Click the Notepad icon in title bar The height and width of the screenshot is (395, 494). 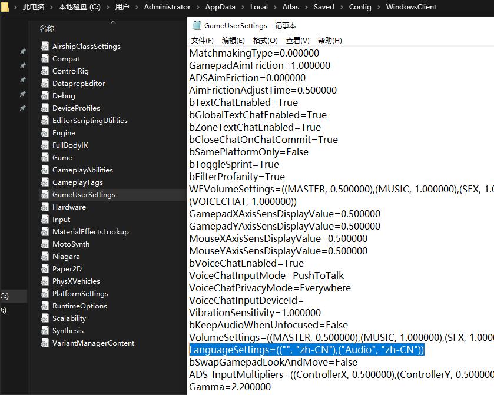pos(197,25)
